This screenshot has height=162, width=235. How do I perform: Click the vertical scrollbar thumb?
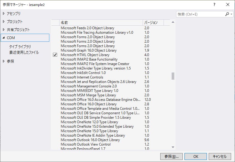point(173,76)
